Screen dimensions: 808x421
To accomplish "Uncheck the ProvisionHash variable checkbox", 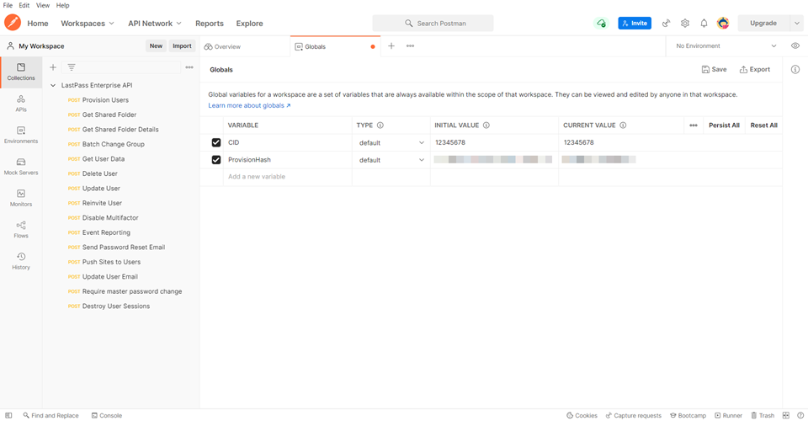I will [x=216, y=160].
